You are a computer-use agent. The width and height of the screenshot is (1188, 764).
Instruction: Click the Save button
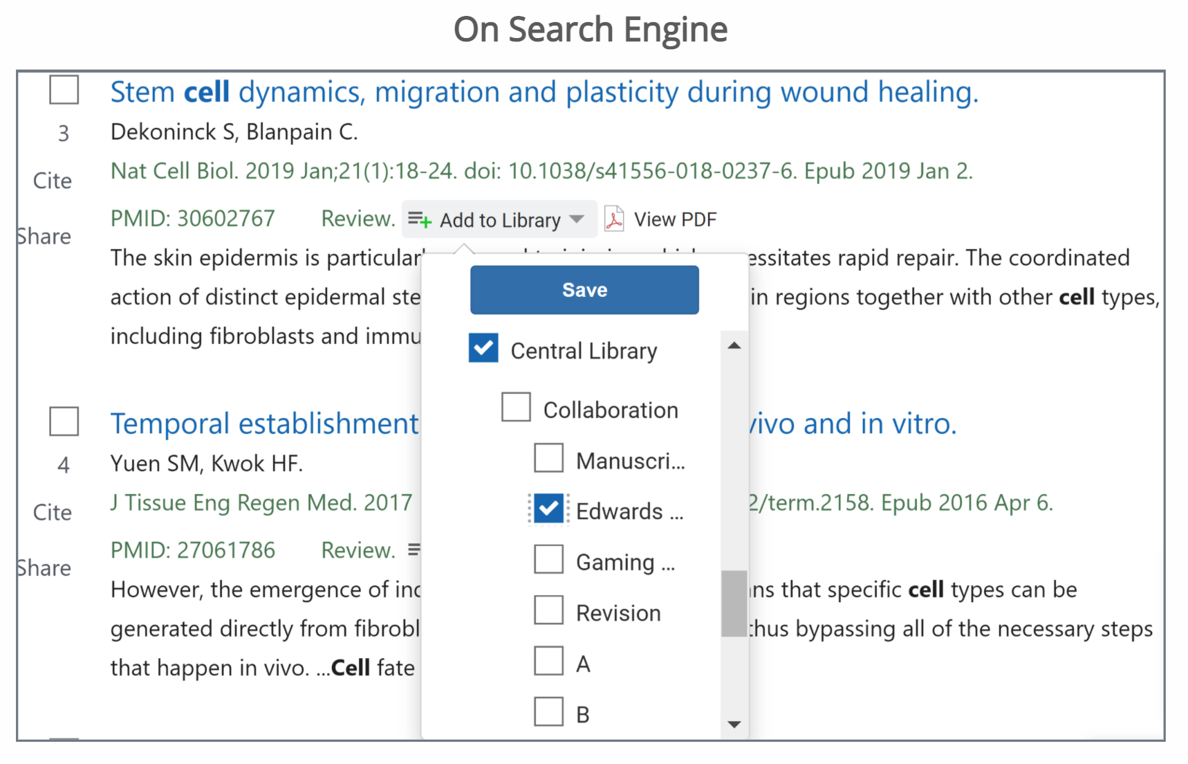(x=584, y=290)
